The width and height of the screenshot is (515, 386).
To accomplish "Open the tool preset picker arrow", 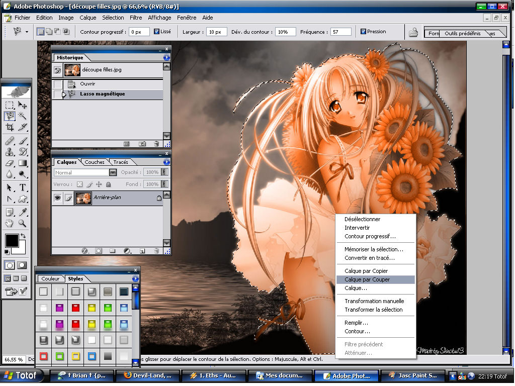I will pyautogui.click(x=27, y=32).
